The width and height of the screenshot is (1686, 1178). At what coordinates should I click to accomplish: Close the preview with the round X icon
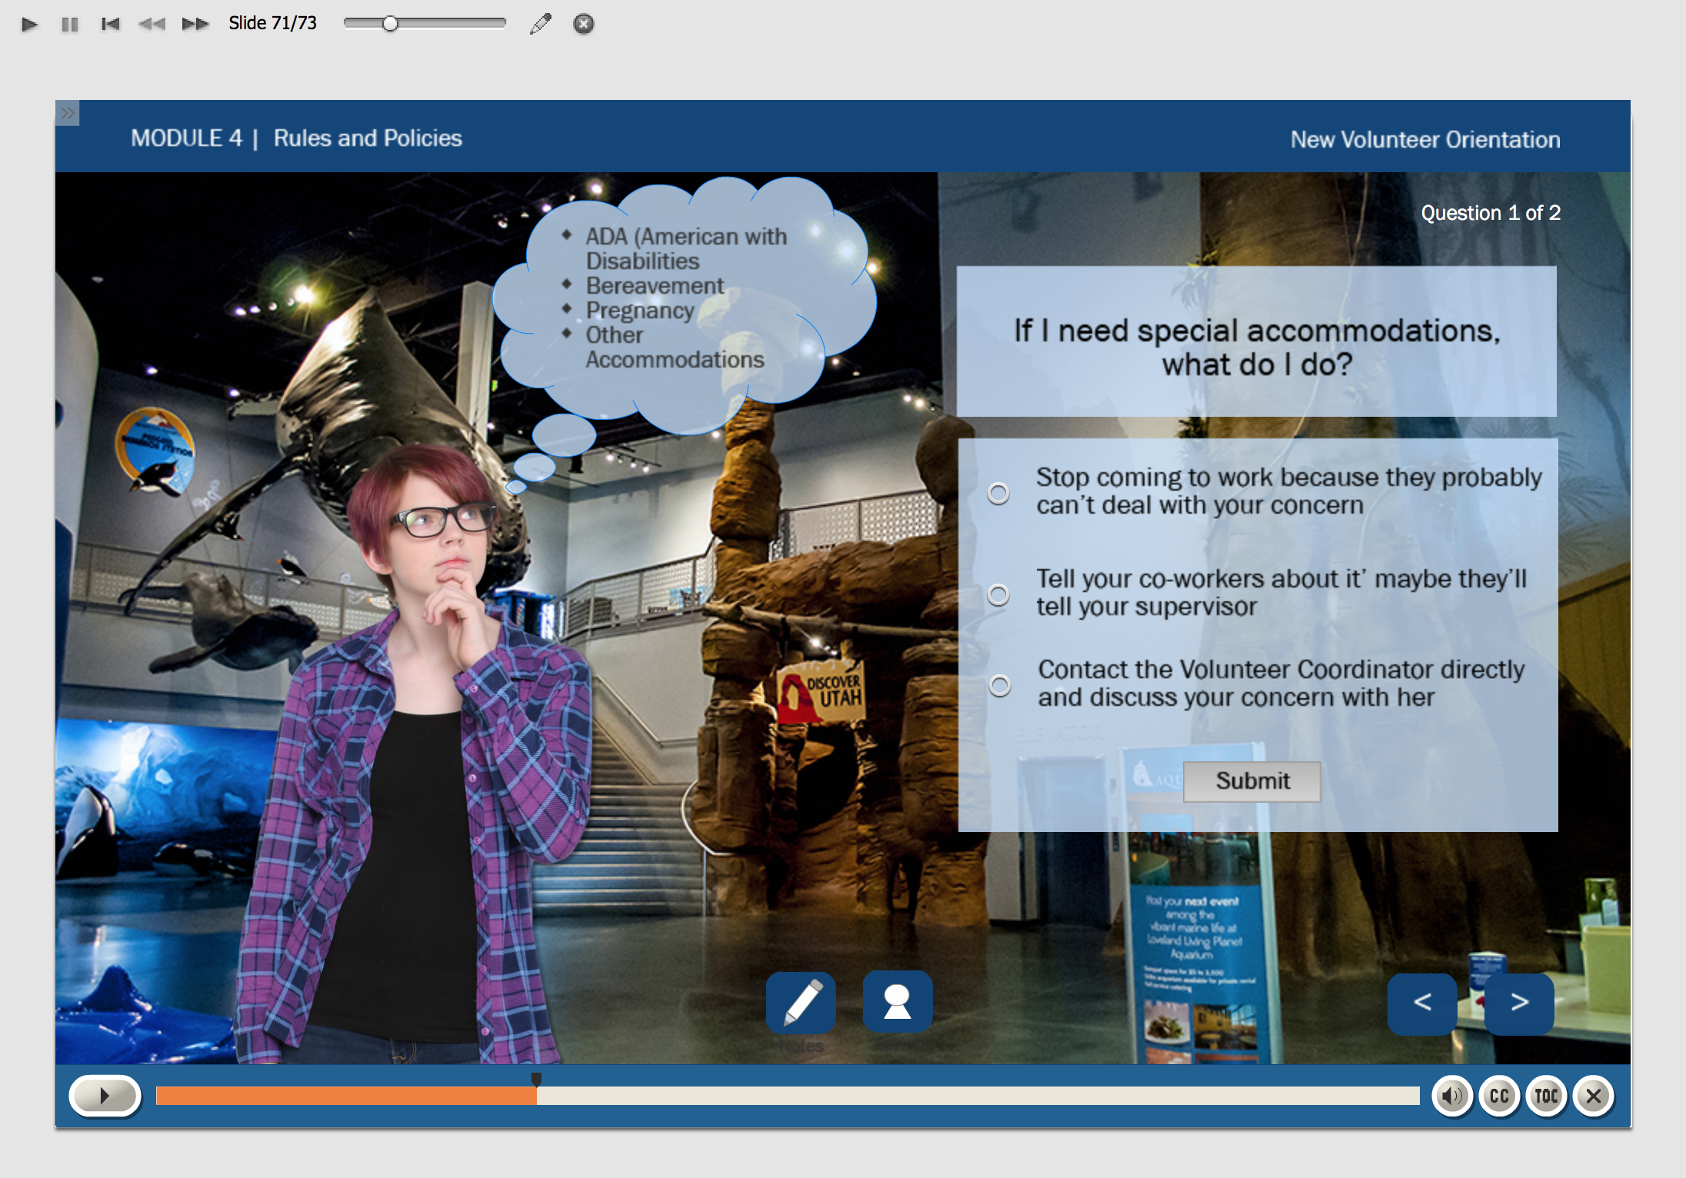[x=584, y=25]
